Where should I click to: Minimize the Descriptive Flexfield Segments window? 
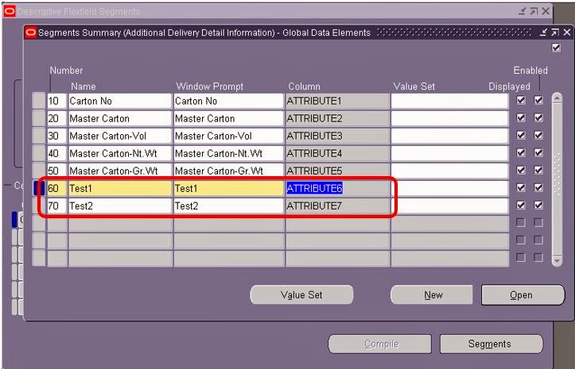[x=523, y=11]
